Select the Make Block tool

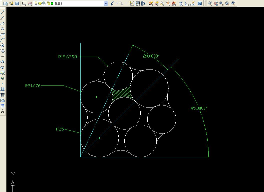click(3, 78)
